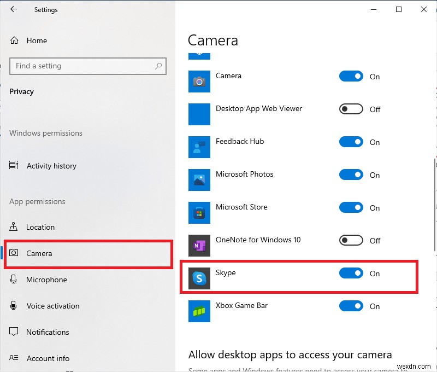Select the Voice activation icon
Screen dimensions: 437x372
click(13, 305)
